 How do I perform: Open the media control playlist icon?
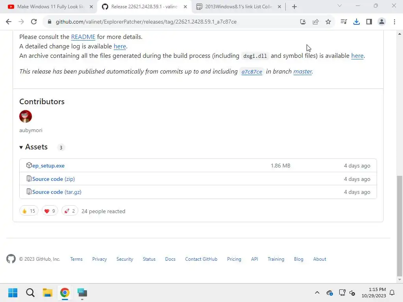[344, 22]
